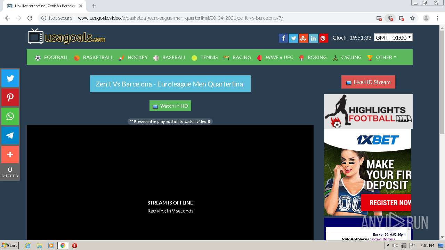The image size is (445, 250).
Task: Open the Chrome profile avatar
Action: click(426, 18)
